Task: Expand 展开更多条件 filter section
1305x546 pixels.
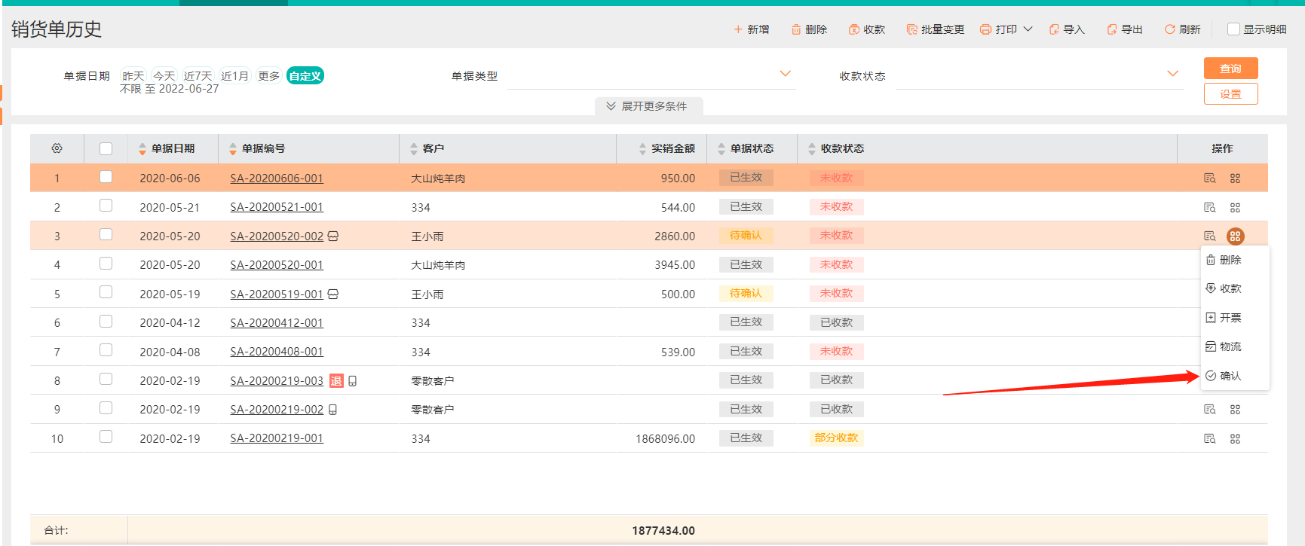Action: point(648,106)
